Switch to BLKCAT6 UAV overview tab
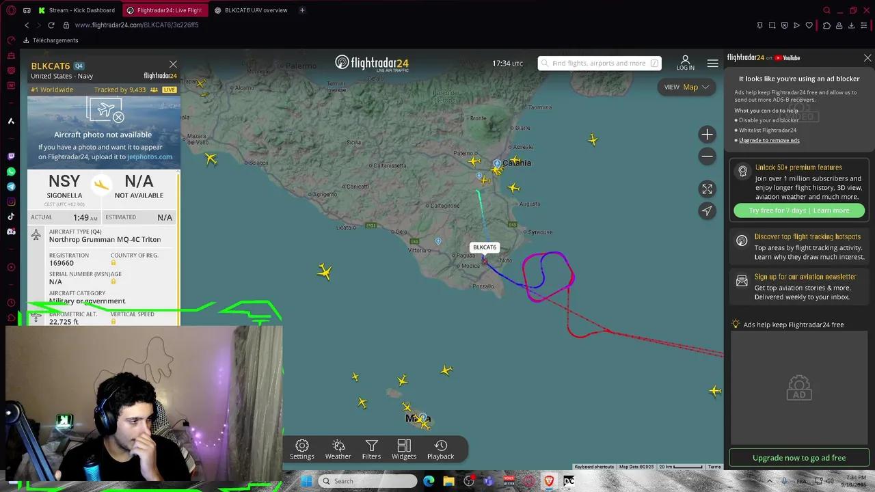 (251, 10)
